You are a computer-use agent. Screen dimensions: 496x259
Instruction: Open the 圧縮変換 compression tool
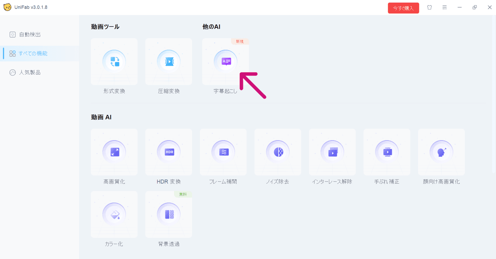(169, 62)
